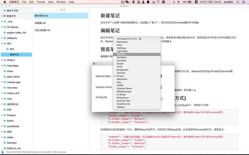Click the amoblin user name in the menu bar
This screenshot has height=155, width=249.
228,2
